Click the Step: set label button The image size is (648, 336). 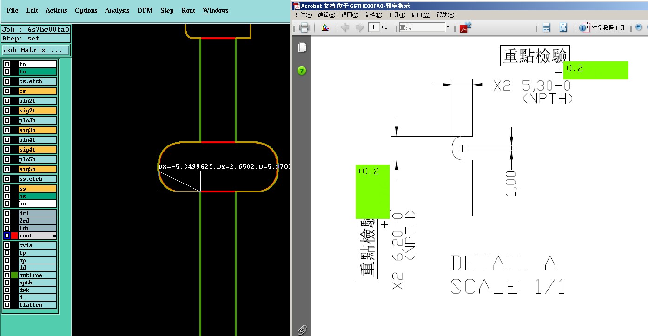[x=36, y=39]
